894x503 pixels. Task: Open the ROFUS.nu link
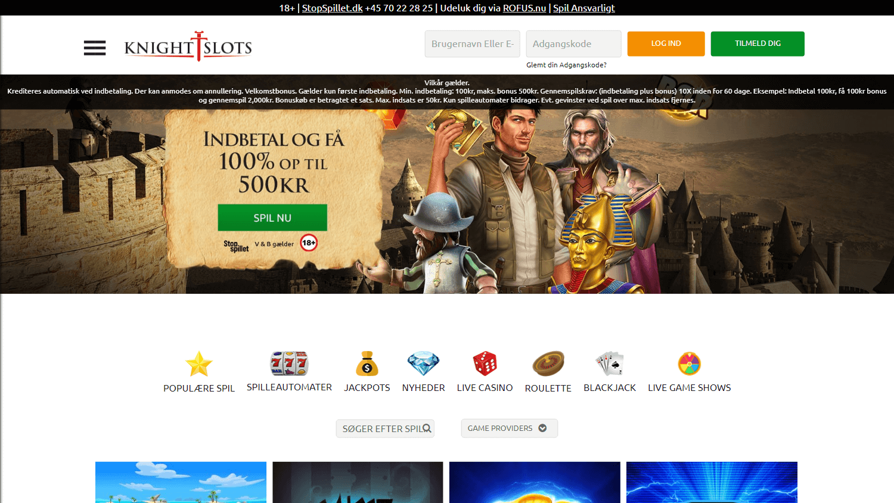click(524, 8)
